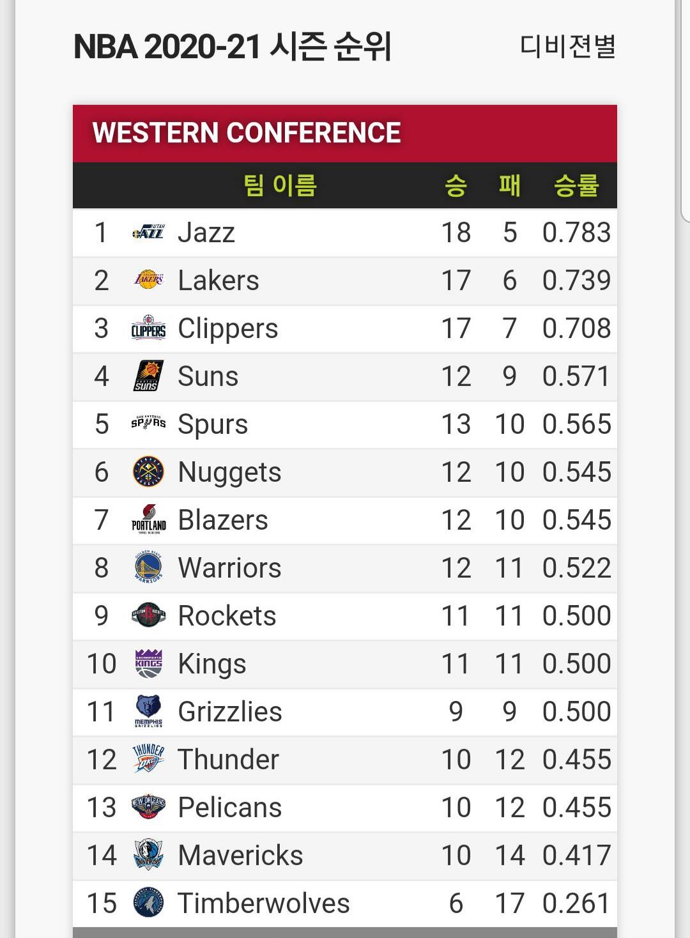
Task: Select the WESTERN CONFERENCE header
Action: point(247,133)
